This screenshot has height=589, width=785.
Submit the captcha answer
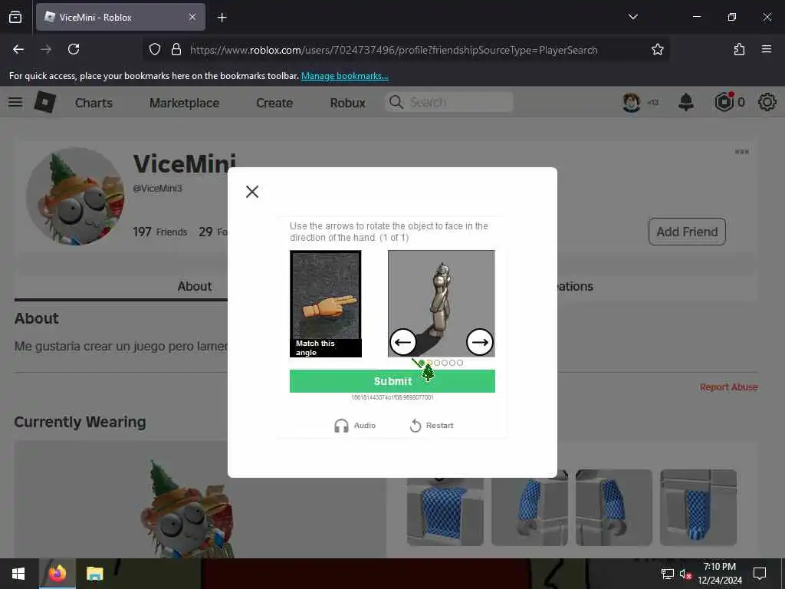392,381
